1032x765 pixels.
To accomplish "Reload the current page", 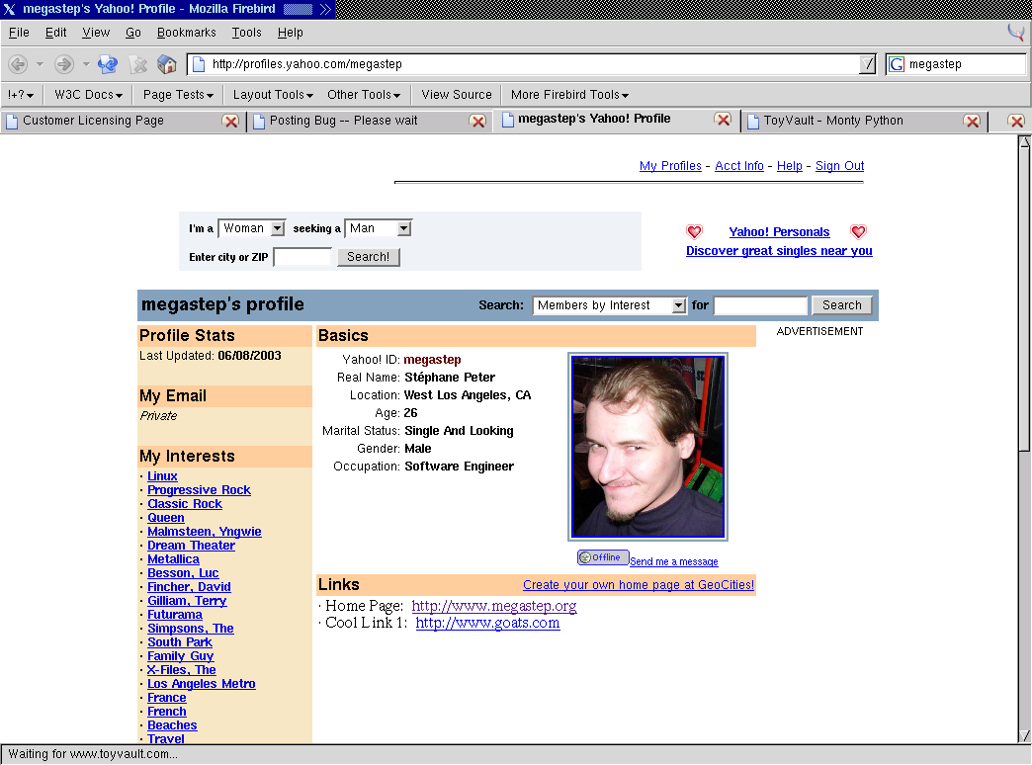I will pos(108,64).
